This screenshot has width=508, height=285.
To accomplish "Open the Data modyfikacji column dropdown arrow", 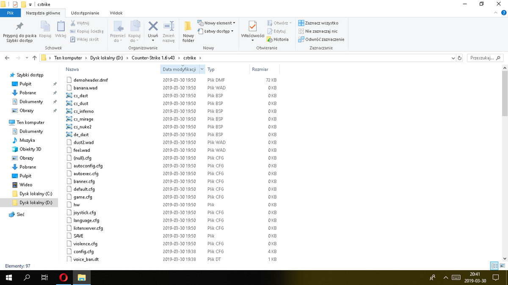I will [x=202, y=69].
